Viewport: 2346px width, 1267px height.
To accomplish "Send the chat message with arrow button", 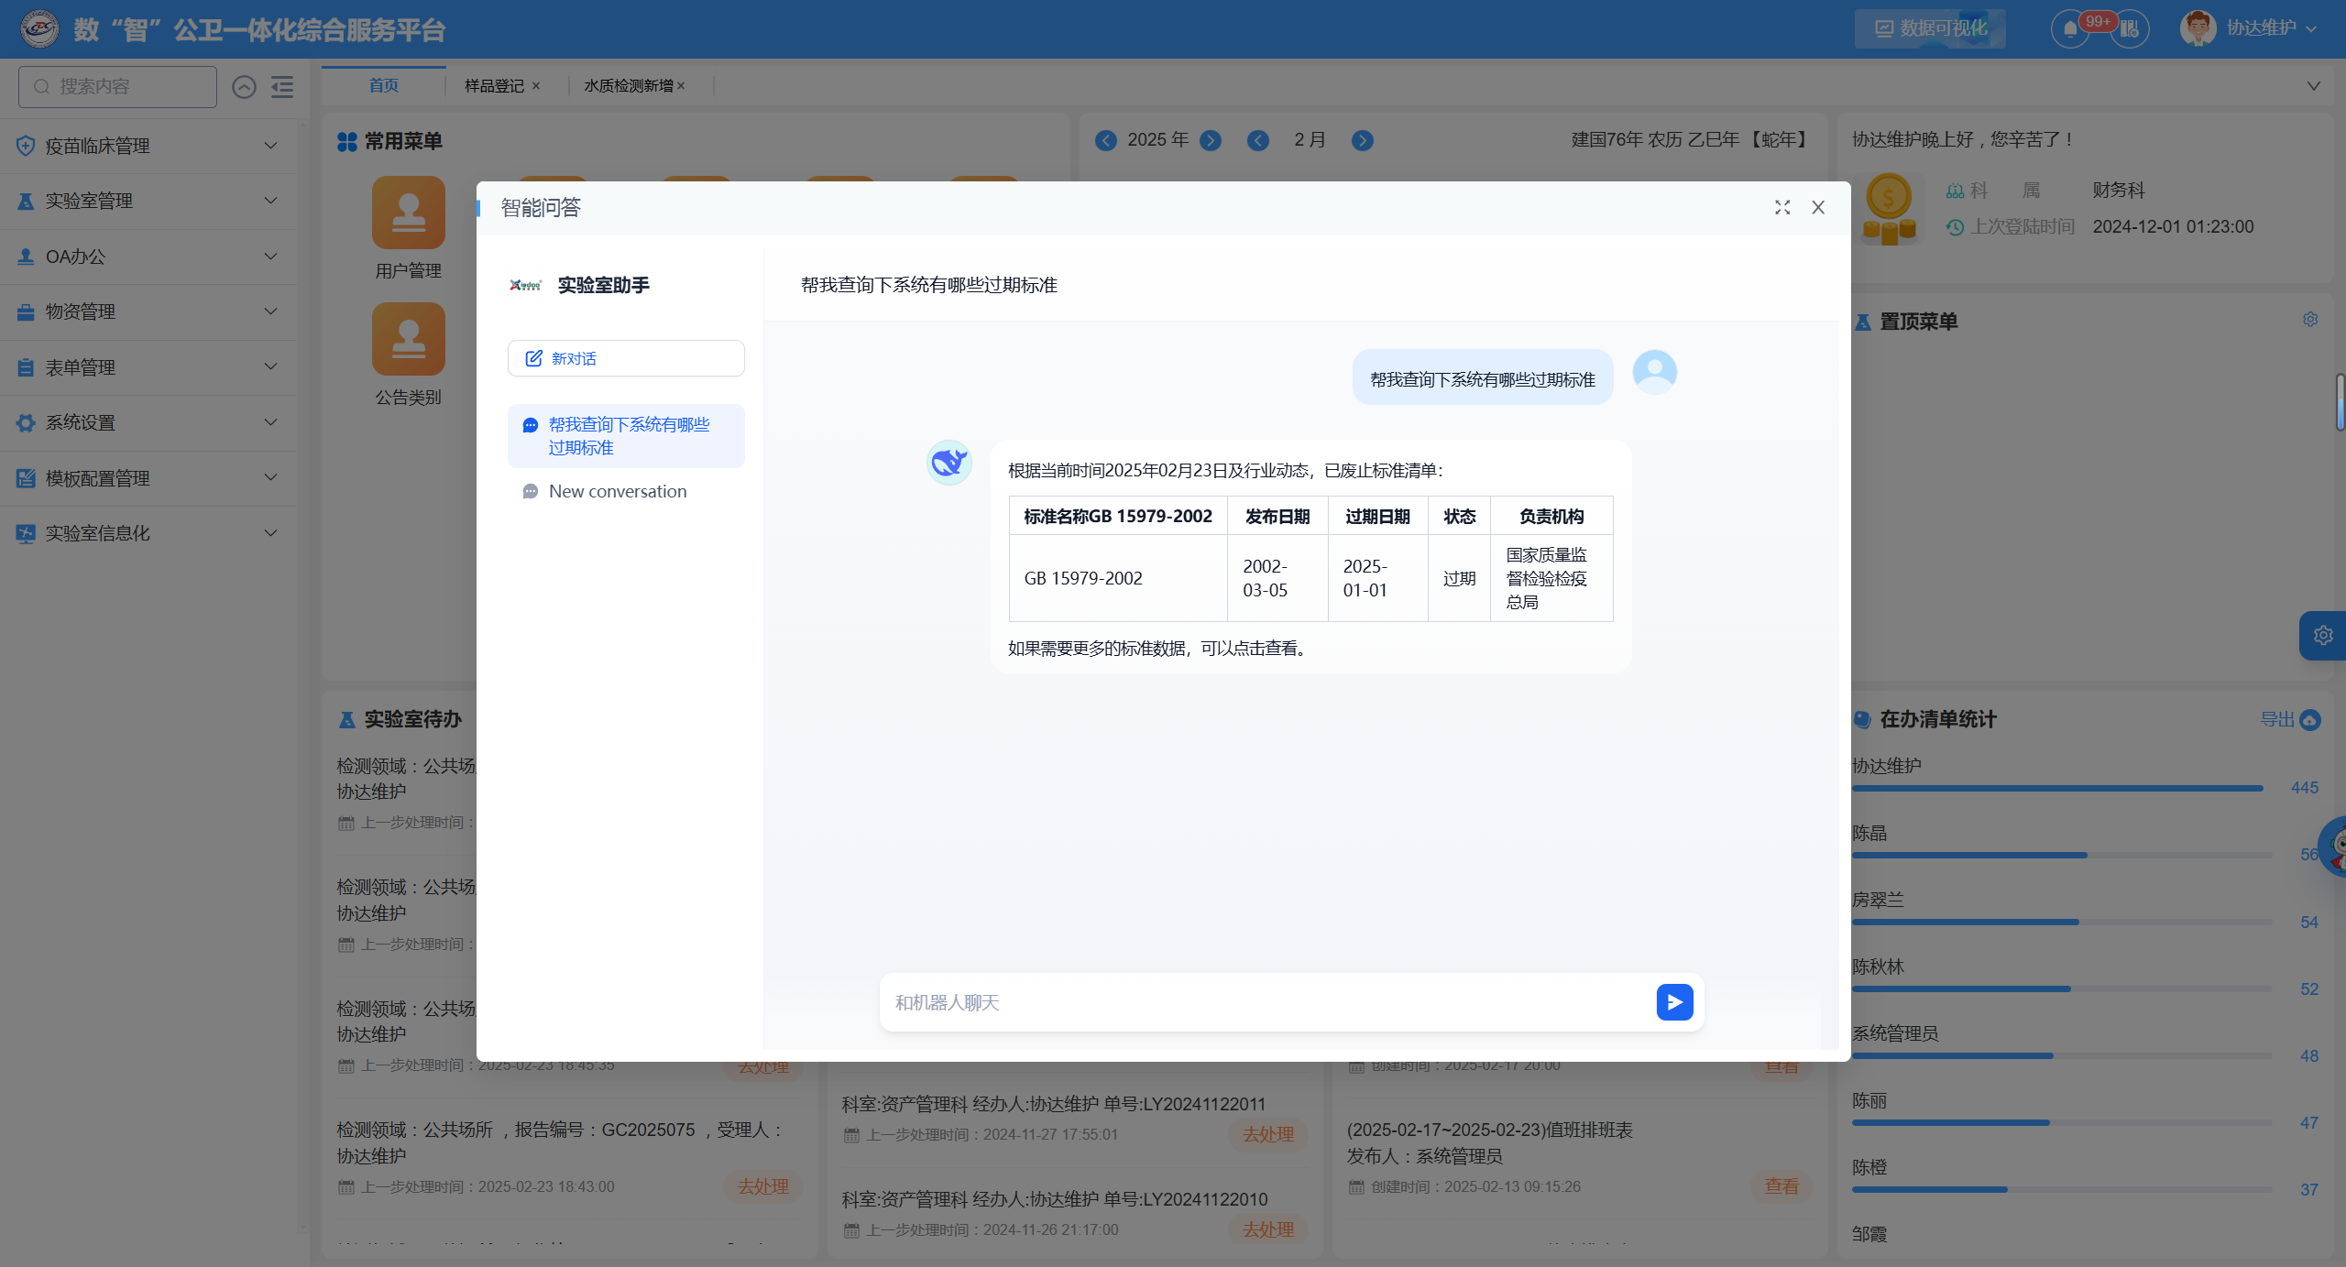I will click(x=1673, y=1001).
